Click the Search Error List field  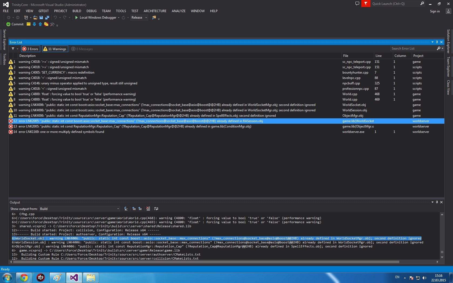coord(413,49)
